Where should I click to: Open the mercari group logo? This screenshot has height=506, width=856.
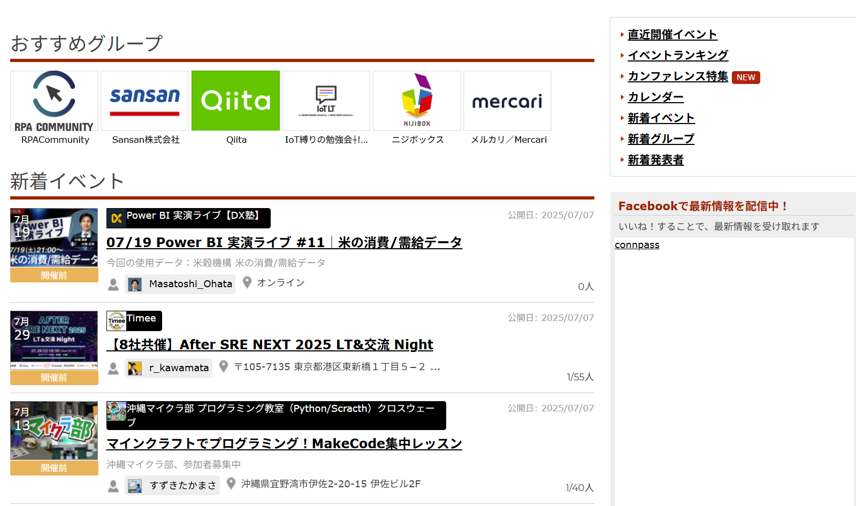[x=507, y=101]
